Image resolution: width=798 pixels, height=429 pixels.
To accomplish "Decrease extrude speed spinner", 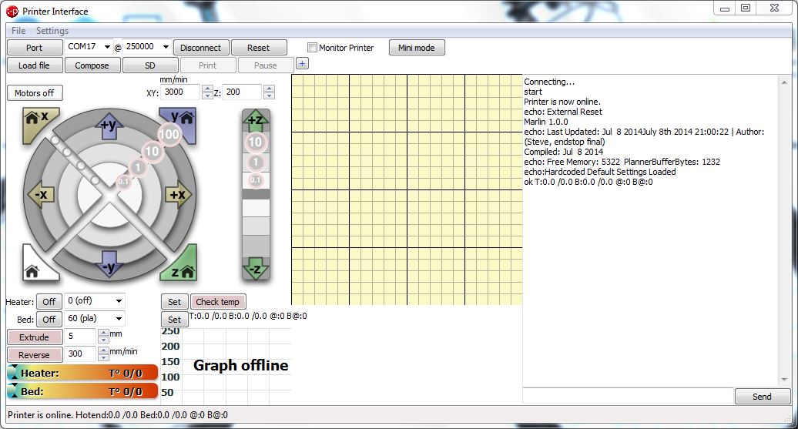I will pos(103,357).
